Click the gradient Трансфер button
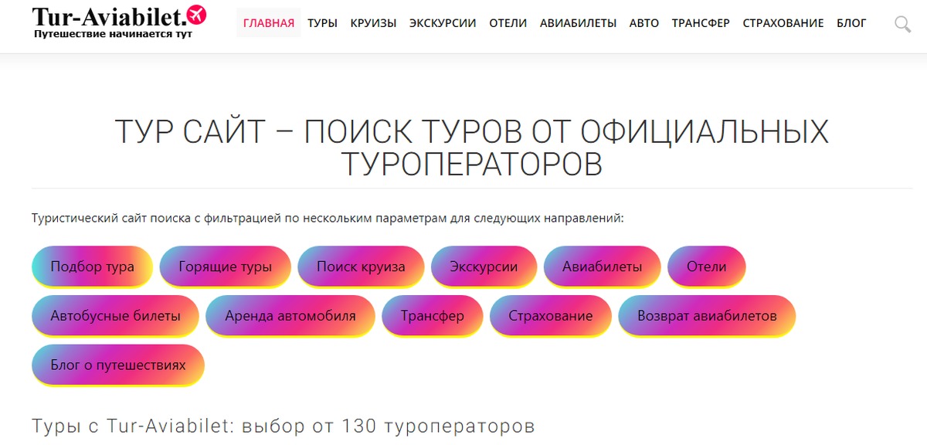This screenshot has width=927, height=445. [x=433, y=316]
